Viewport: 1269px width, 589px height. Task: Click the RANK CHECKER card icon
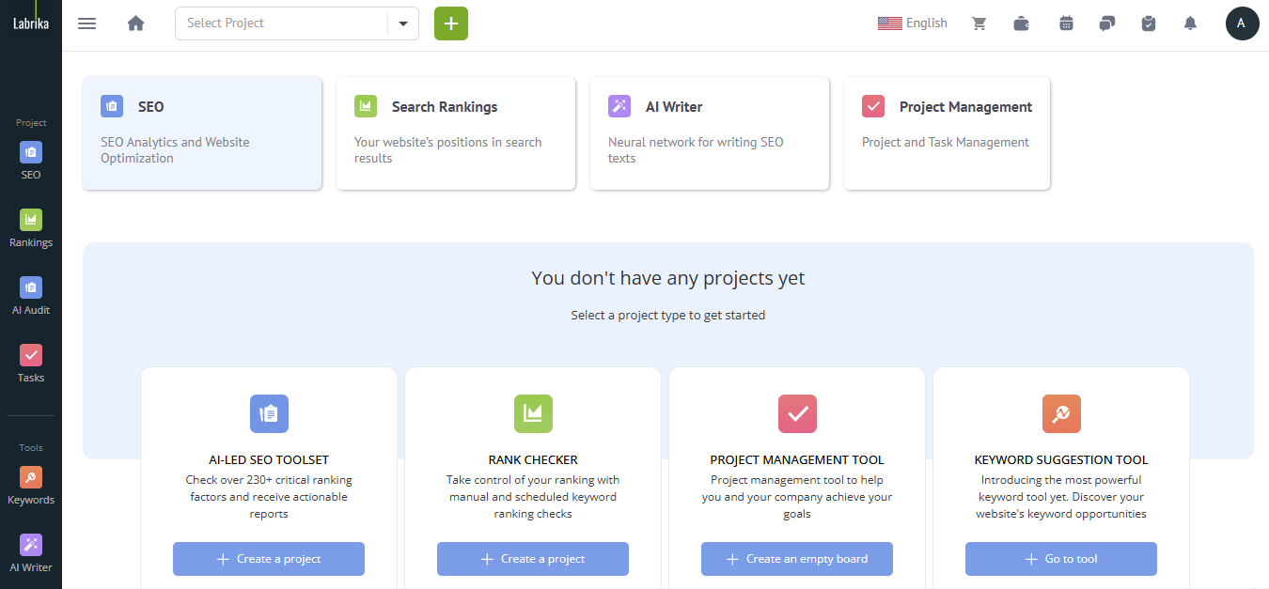(x=533, y=413)
